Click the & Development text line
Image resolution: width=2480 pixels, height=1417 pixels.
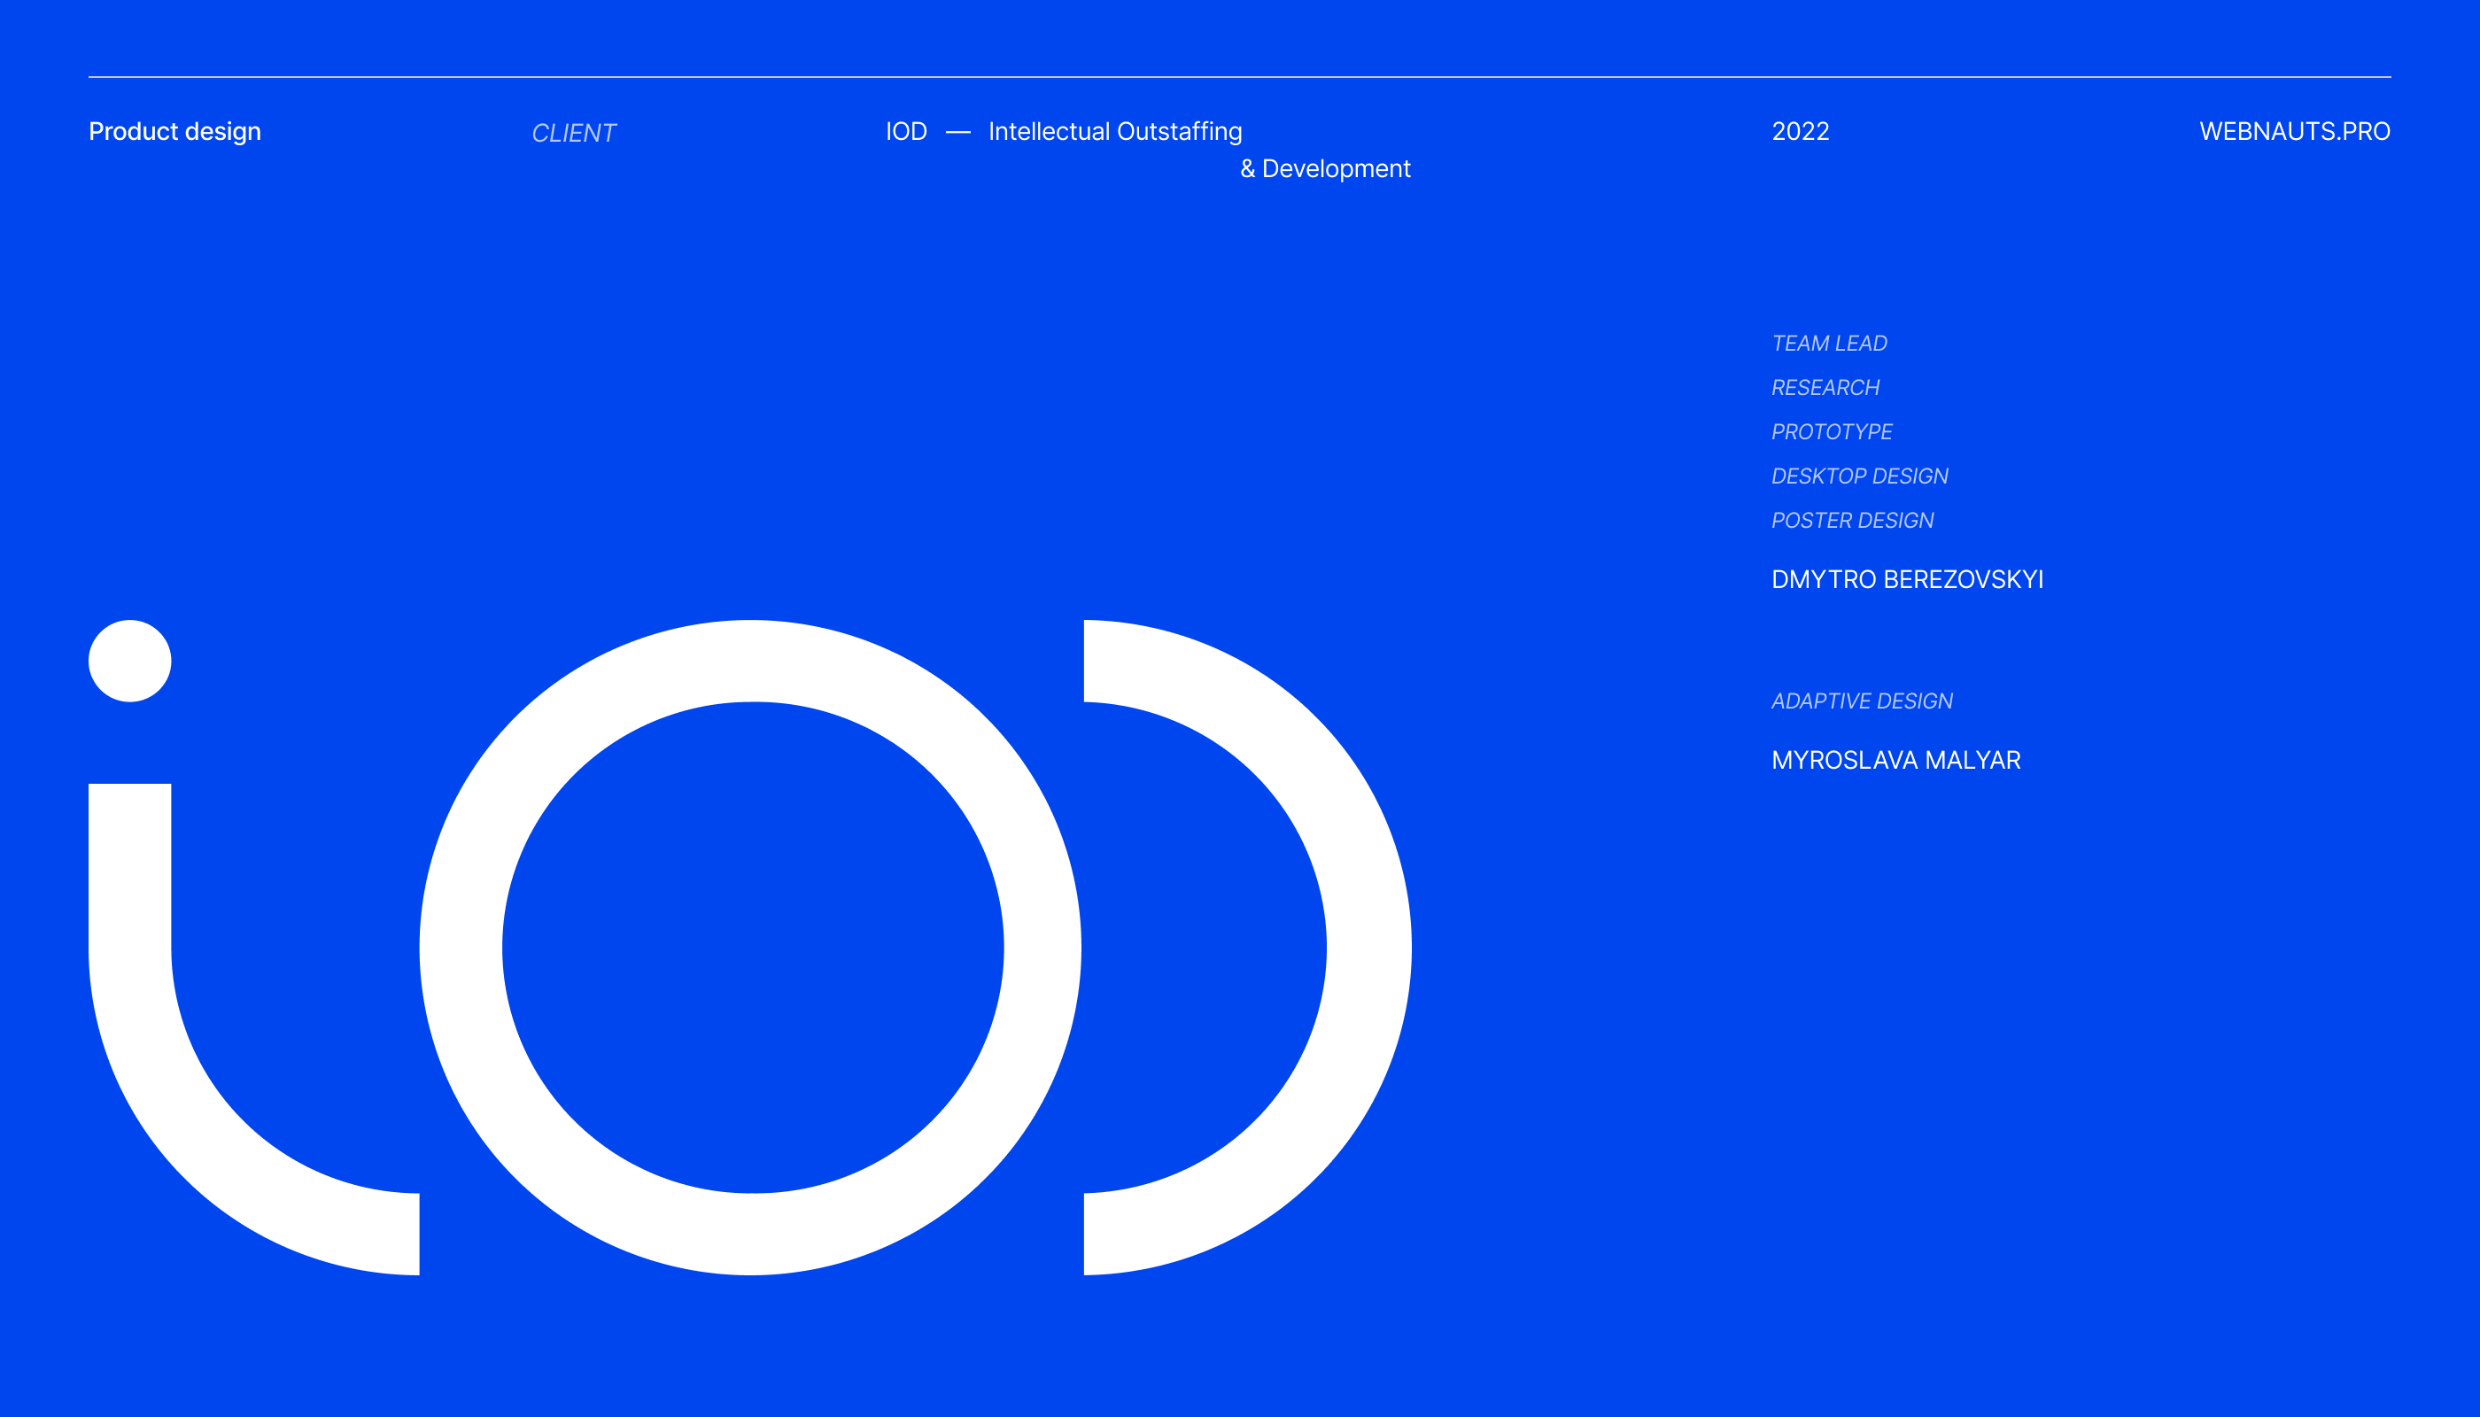coord(1325,168)
